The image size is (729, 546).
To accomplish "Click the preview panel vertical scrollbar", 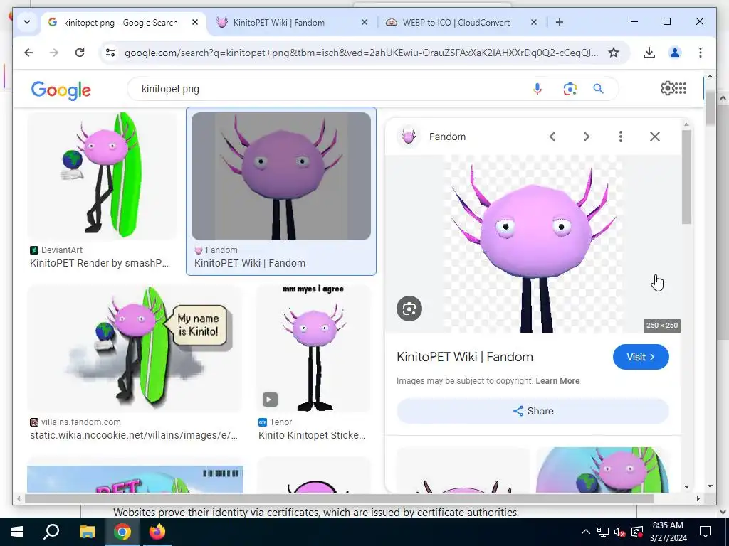I will 686,177.
